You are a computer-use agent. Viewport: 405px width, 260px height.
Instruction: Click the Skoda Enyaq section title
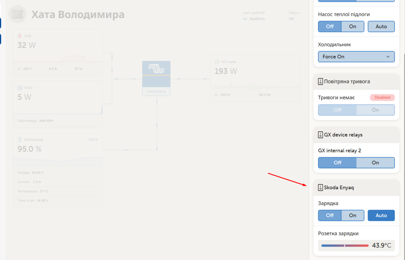point(339,188)
